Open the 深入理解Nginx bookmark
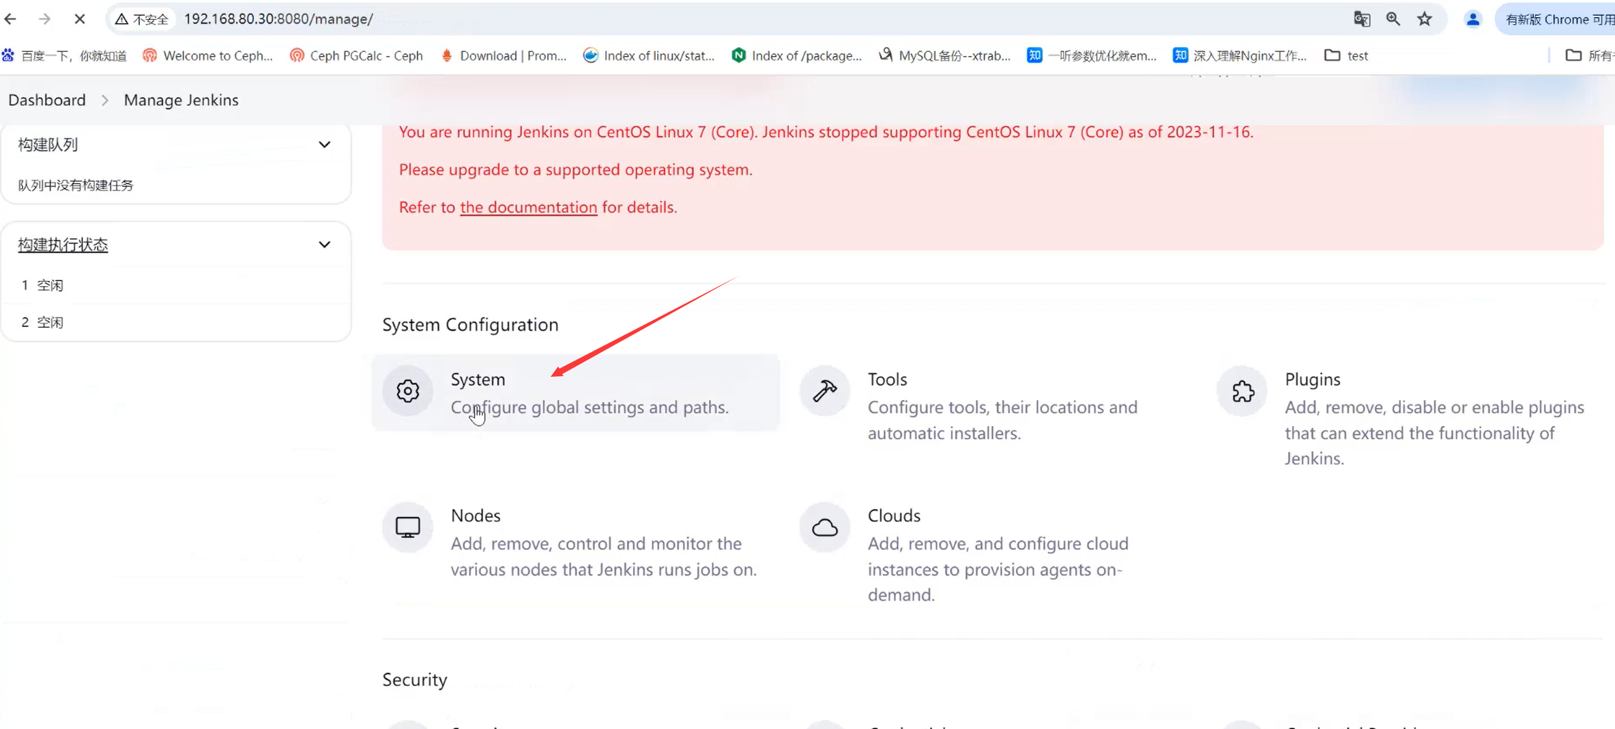The image size is (1615, 729). [1240, 56]
